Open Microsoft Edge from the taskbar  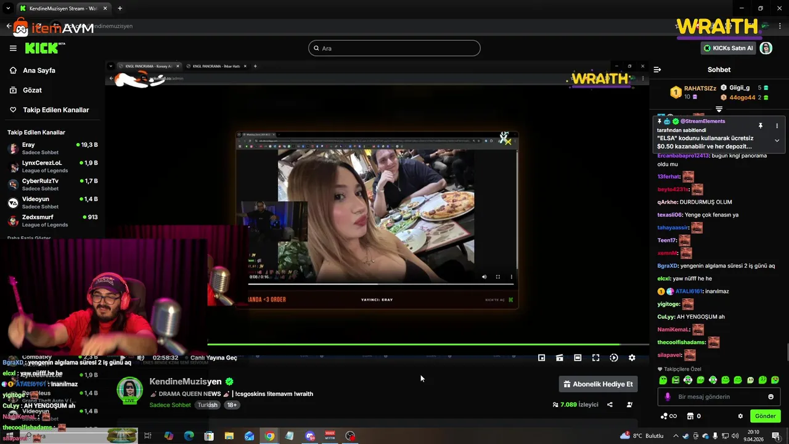[189, 436]
